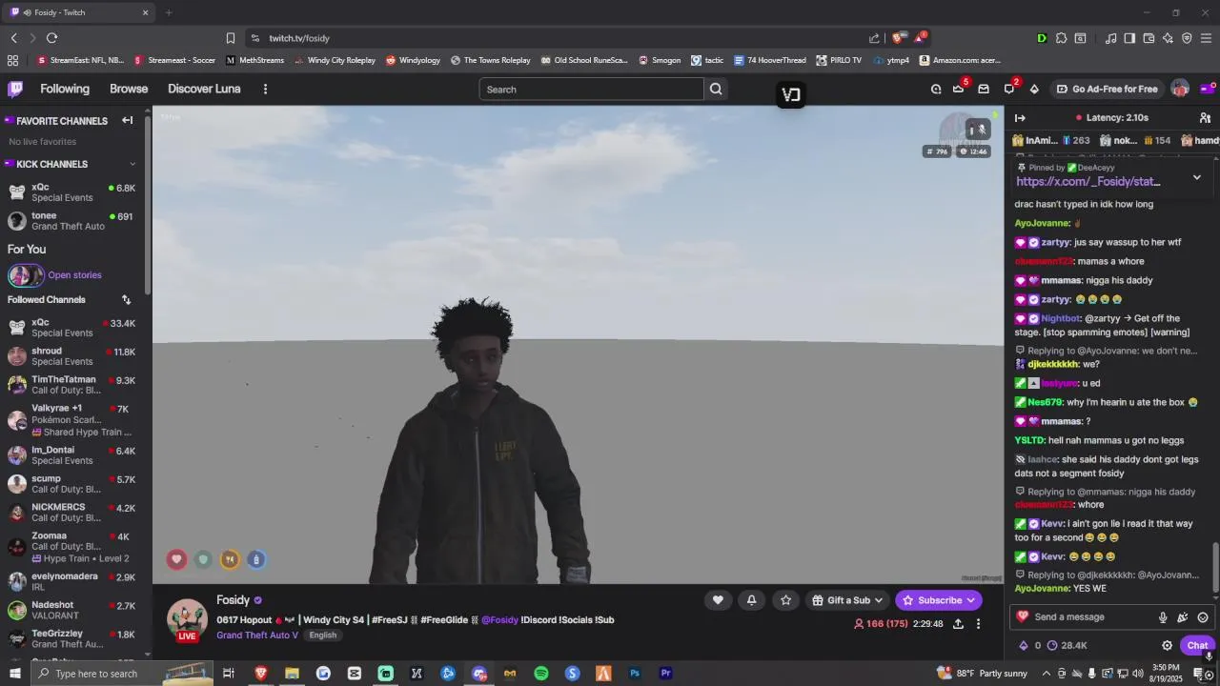Open Browse tab in Twitch nav
Screen dimensions: 1220x686
(129, 89)
